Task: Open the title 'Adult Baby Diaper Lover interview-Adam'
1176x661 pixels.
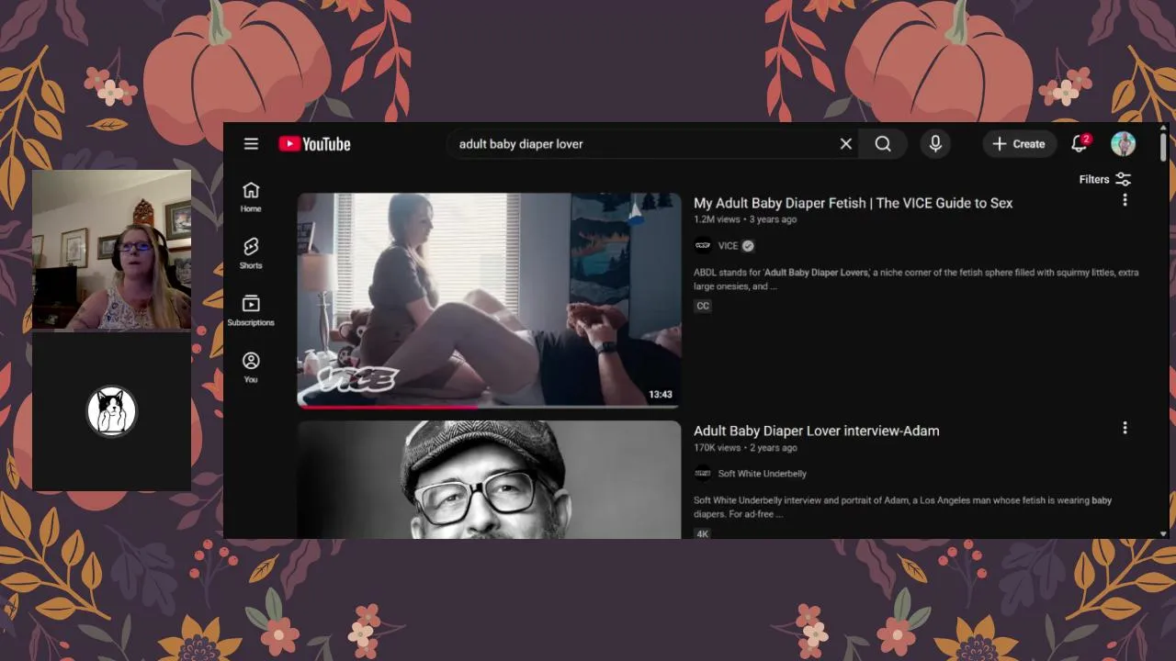Action: pyautogui.click(x=816, y=431)
